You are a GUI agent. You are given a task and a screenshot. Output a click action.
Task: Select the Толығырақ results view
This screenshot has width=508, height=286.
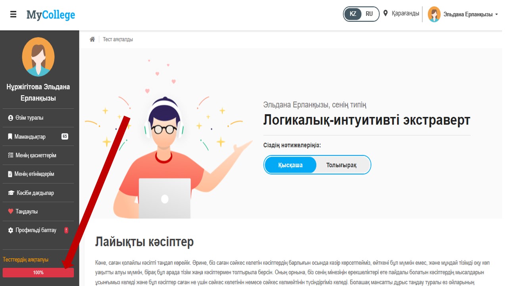coord(341,165)
